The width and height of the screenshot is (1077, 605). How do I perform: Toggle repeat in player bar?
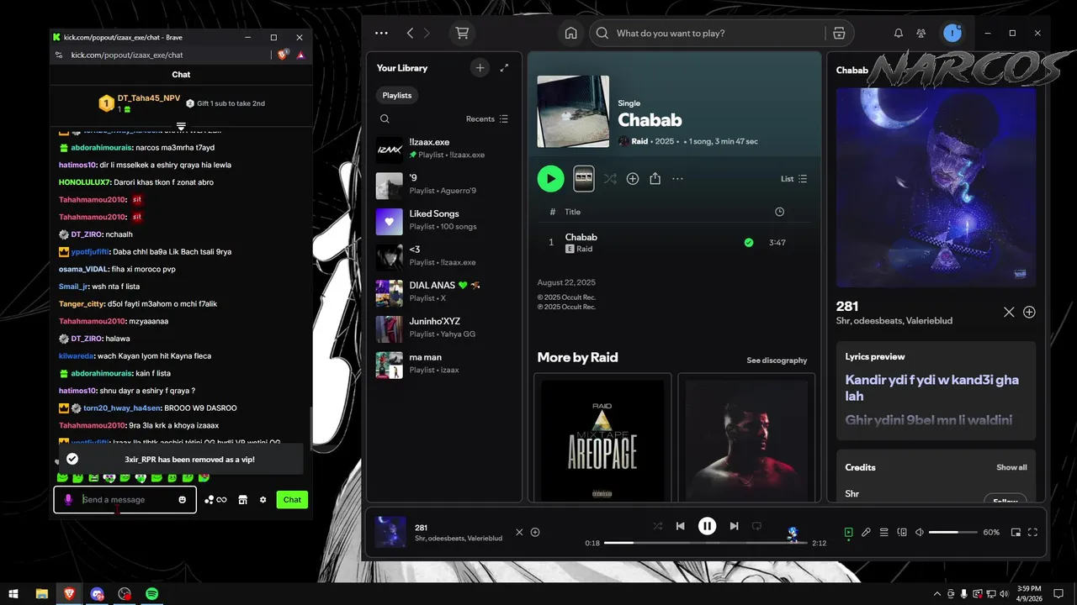pyautogui.click(x=756, y=526)
